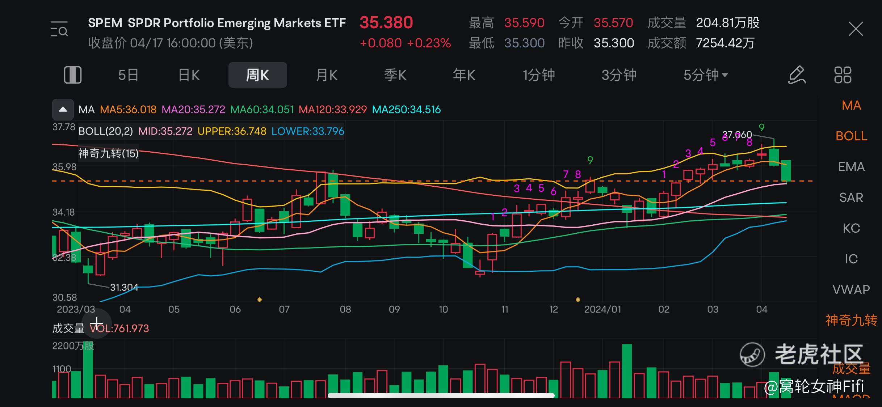Click the VOL:761.973 label
This screenshot has width=882, height=407.
coord(119,328)
